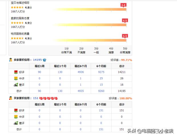
Task: Click the seller credit person icon
Action: 11,60
